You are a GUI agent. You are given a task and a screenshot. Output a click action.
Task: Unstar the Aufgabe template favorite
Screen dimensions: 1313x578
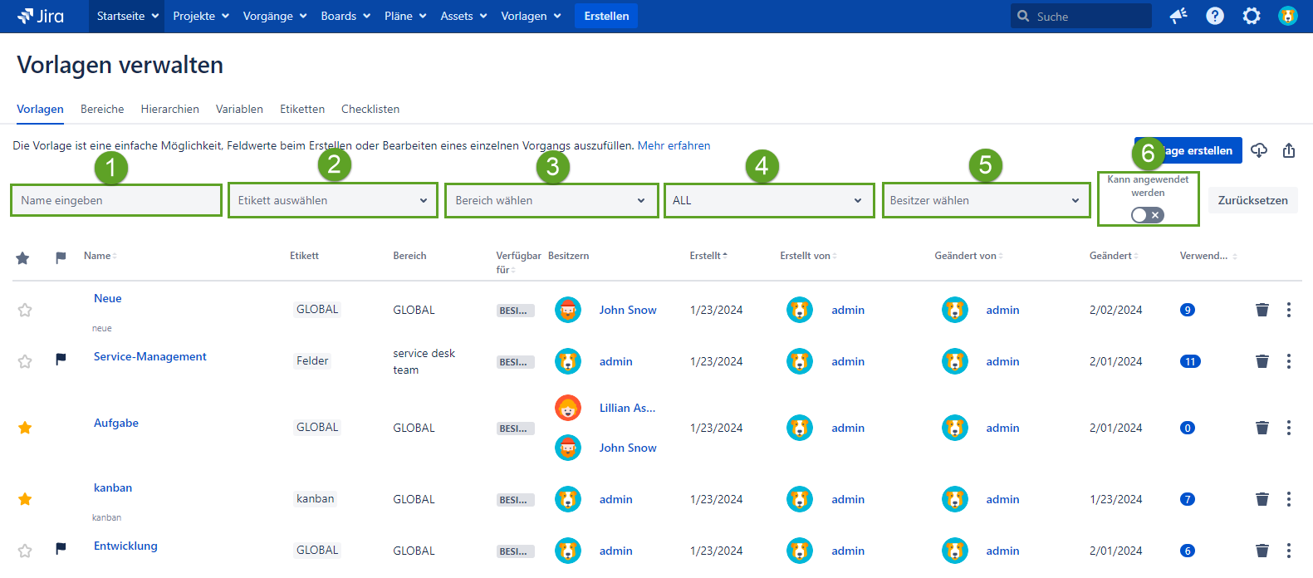(25, 428)
